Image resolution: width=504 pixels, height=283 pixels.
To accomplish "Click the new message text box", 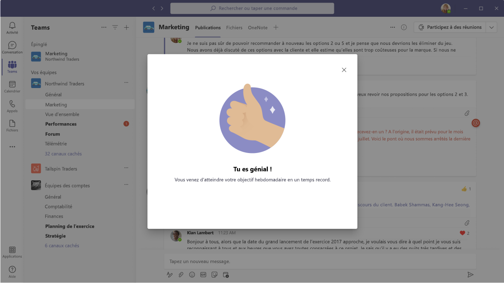I will (320, 261).
